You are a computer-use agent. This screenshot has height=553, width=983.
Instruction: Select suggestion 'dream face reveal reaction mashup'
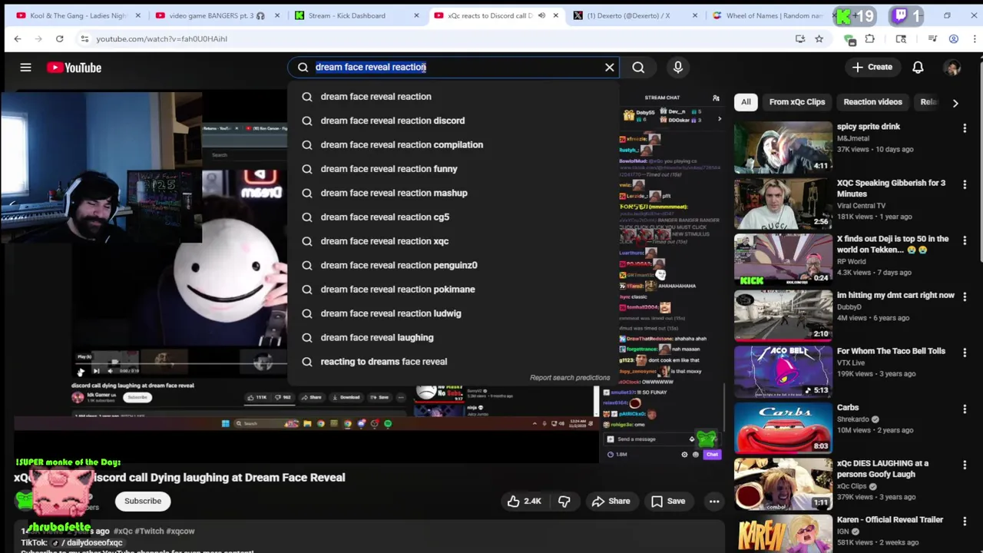[x=453, y=193]
